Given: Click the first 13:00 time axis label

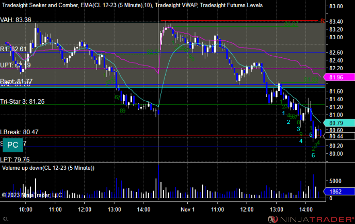Looking at the screenshot, I should tap(114, 209).
